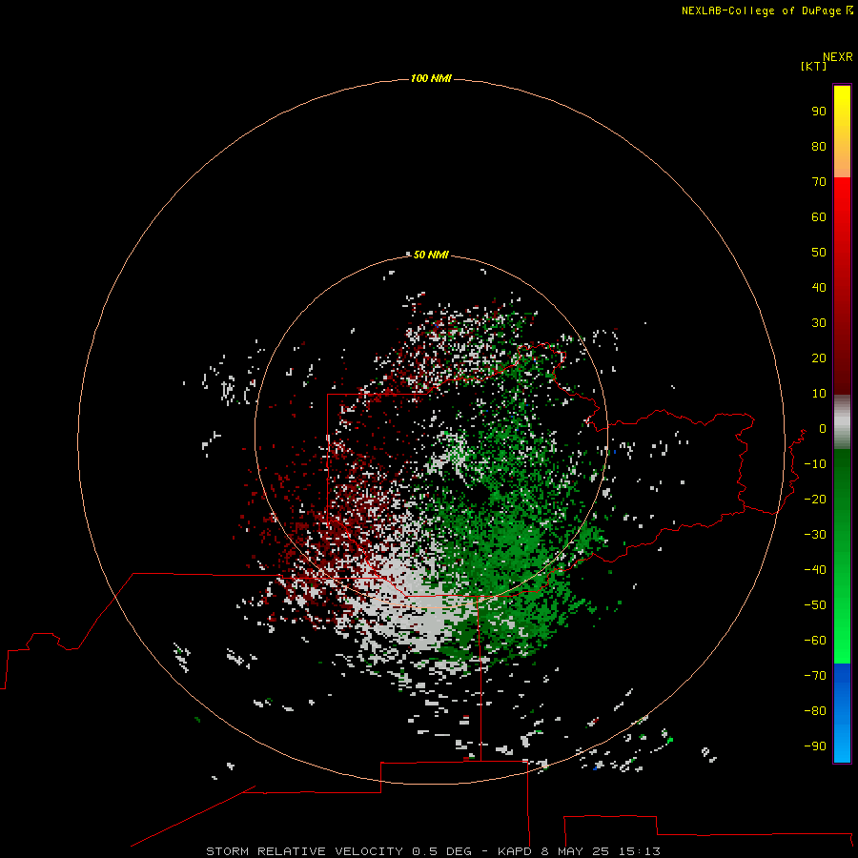
Task: Click the -20 value on the velocity scale
Action: (815, 499)
